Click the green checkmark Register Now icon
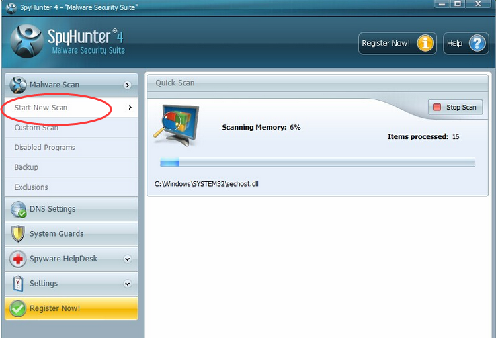This screenshot has width=496, height=338. tap(18, 308)
